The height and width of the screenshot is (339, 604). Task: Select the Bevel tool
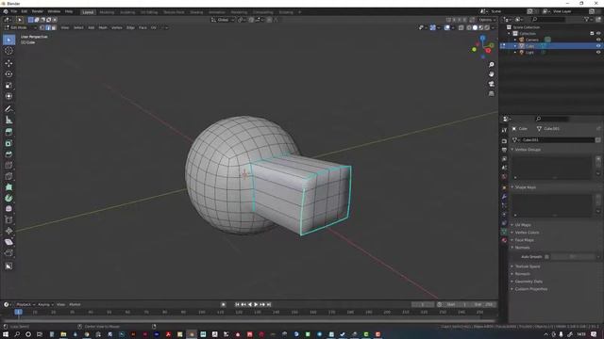click(x=8, y=154)
